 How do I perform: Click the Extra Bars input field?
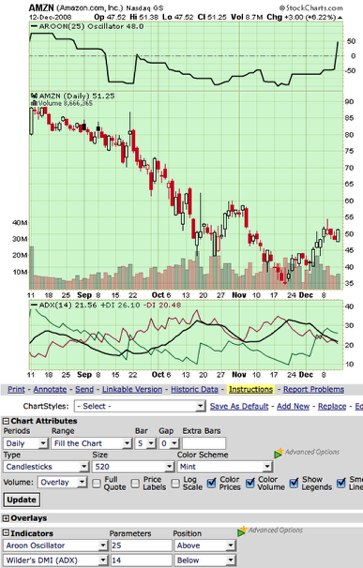click(204, 443)
